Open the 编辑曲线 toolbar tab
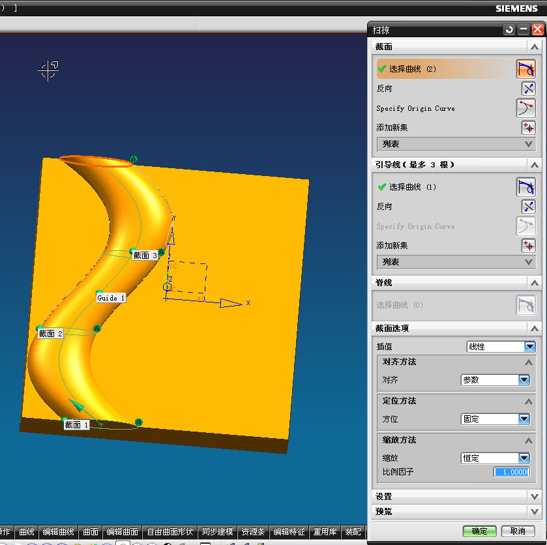The height and width of the screenshot is (545, 547). coord(58,532)
